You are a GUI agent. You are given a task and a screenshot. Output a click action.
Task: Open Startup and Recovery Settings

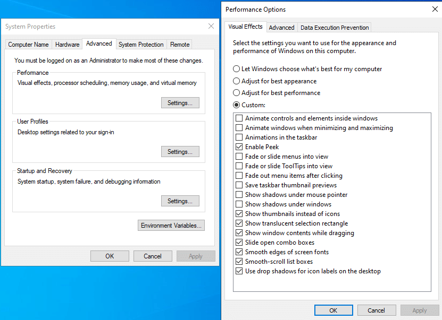[x=180, y=201]
